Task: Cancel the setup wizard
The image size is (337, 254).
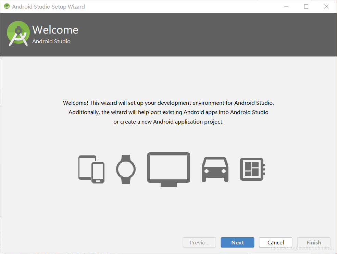Action: (275, 242)
